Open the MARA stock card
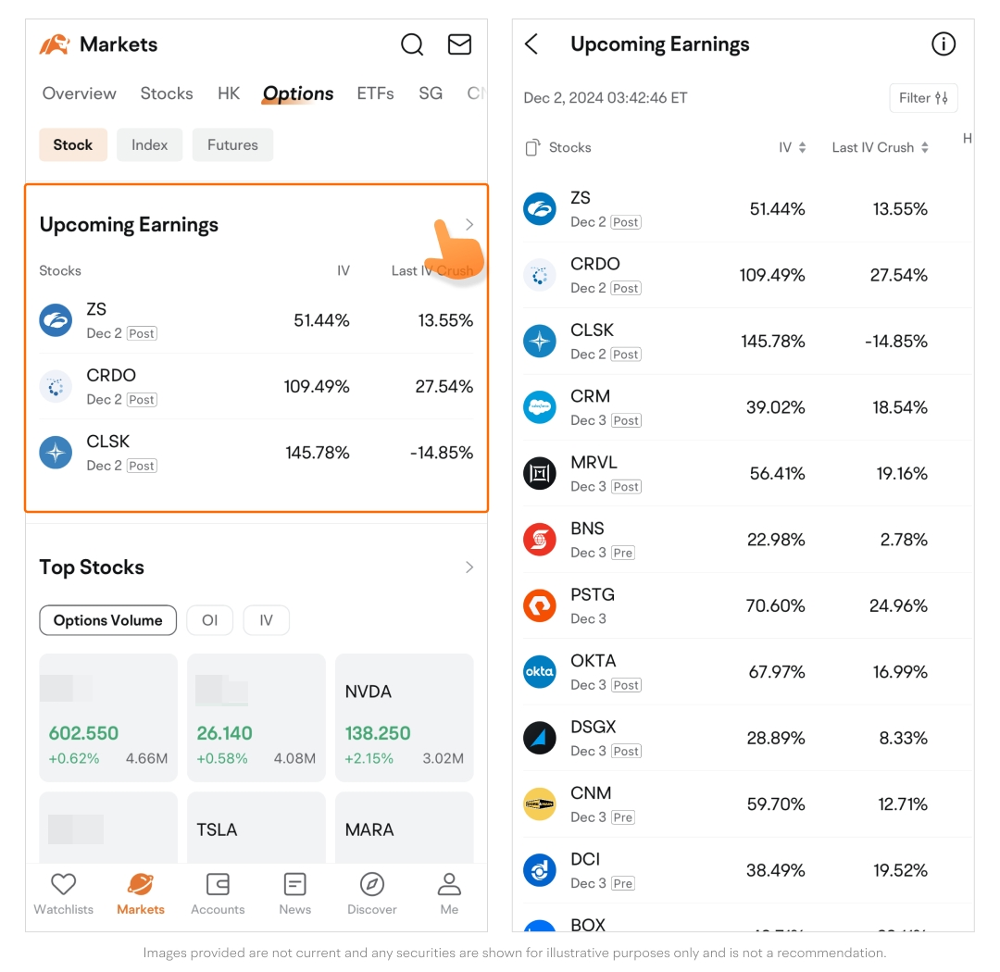The width and height of the screenshot is (1000, 972). 405,828
